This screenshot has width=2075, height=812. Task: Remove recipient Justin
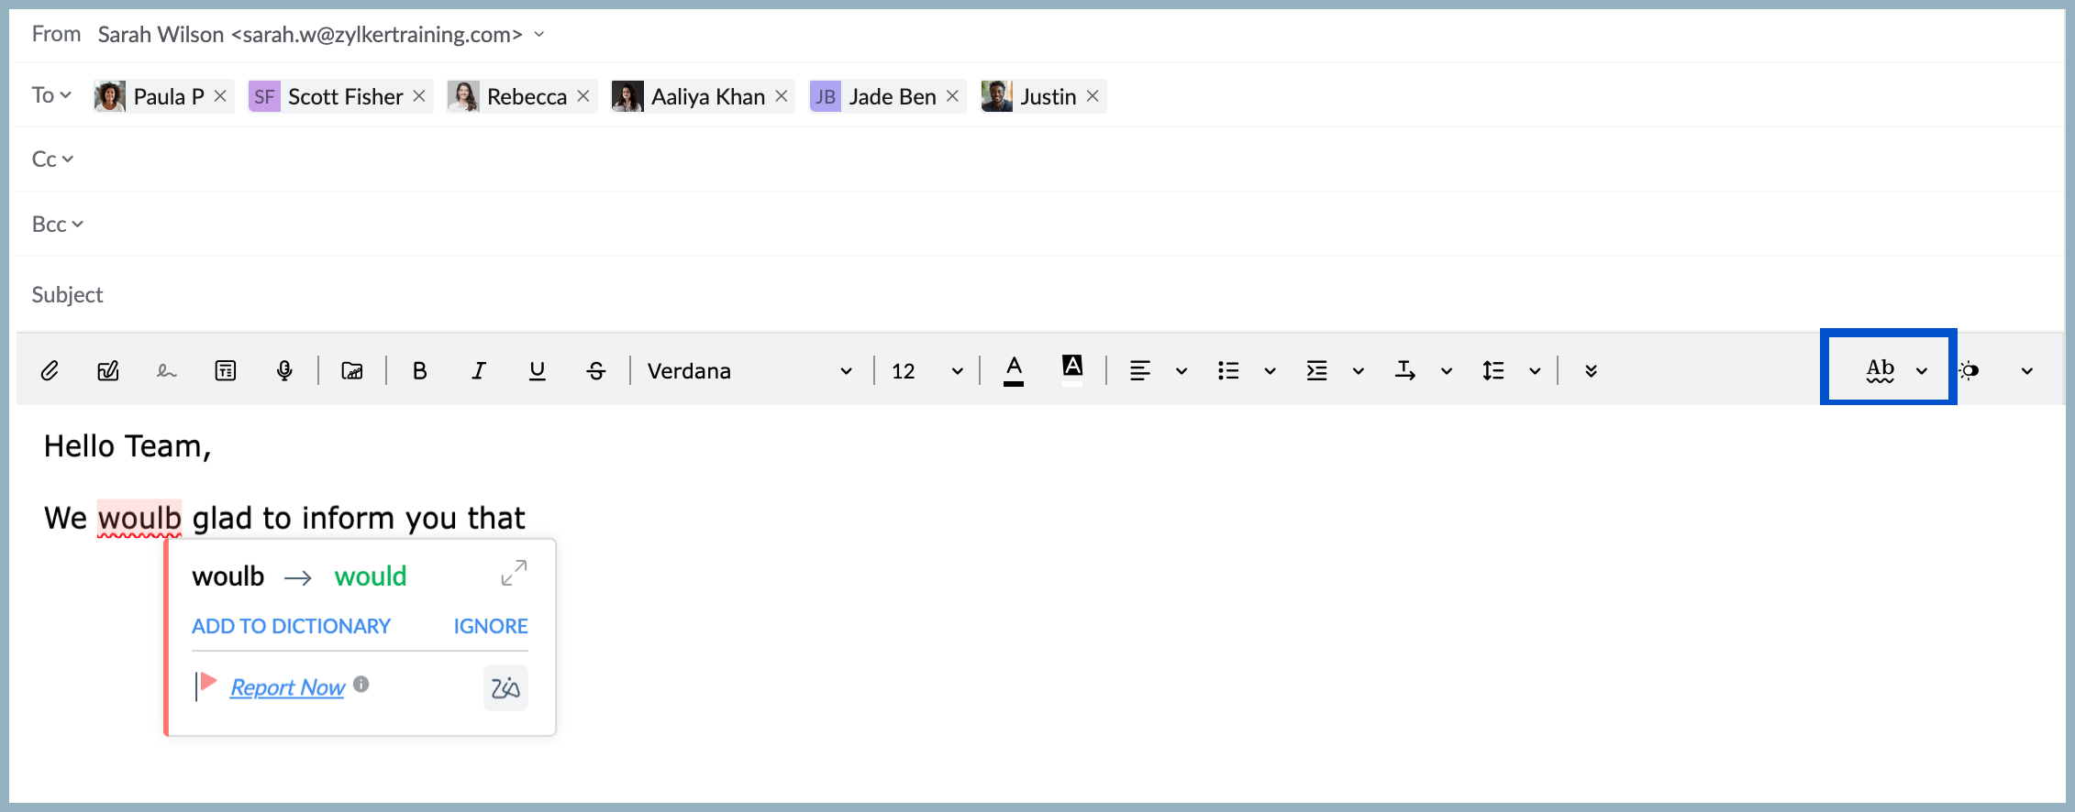[1093, 96]
